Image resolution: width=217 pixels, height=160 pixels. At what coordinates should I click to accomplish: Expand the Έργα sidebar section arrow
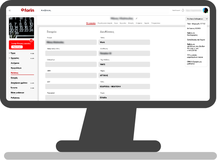click(9, 53)
